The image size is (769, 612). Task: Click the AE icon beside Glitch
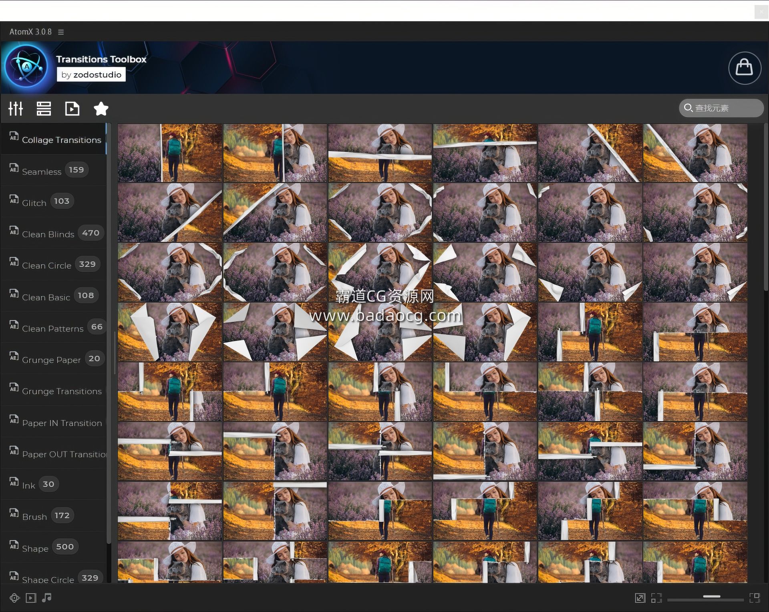pyautogui.click(x=14, y=199)
